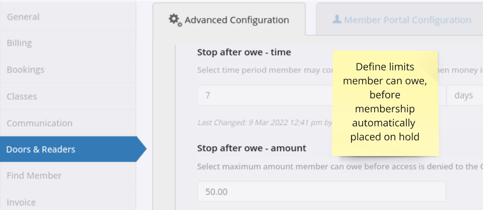Click the 'Stop after owe - amount' heading
This screenshot has height=210, width=483.
252,148
